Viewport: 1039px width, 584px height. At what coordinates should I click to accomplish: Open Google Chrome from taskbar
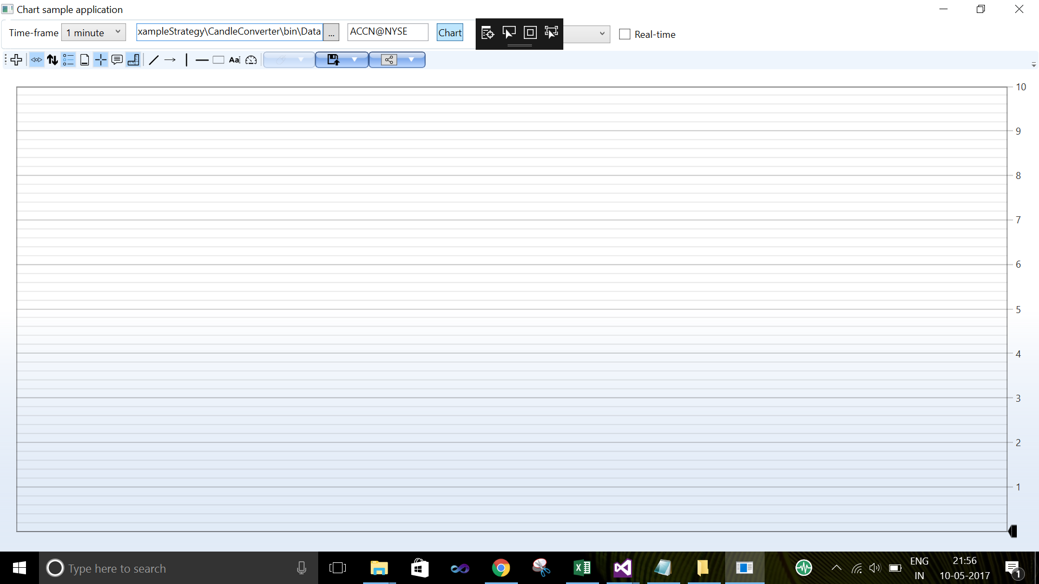point(501,568)
